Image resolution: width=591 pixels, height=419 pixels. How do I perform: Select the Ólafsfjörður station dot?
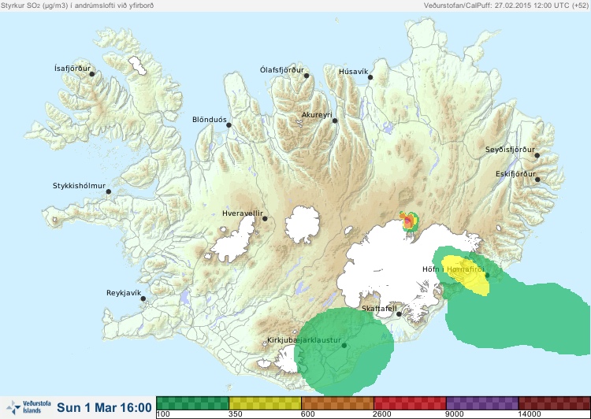click(307, 76)
